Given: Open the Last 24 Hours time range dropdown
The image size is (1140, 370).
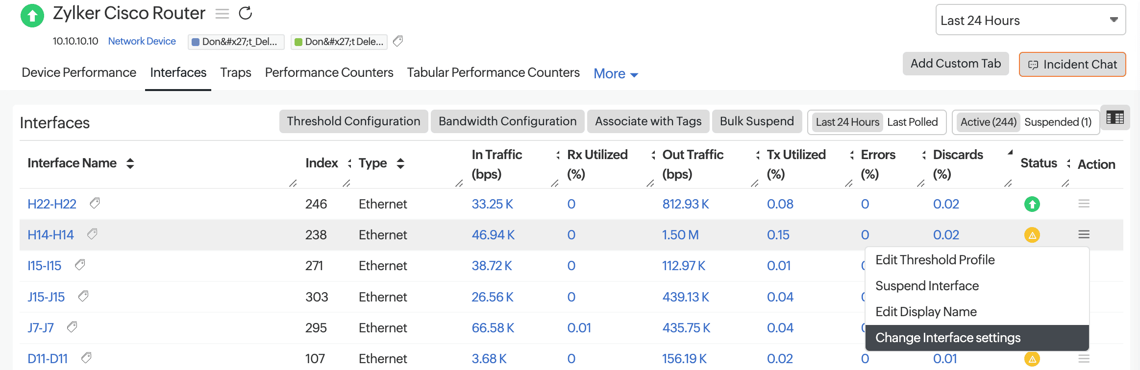Looking at the screenshot, I should click(x=1030, y=20).
